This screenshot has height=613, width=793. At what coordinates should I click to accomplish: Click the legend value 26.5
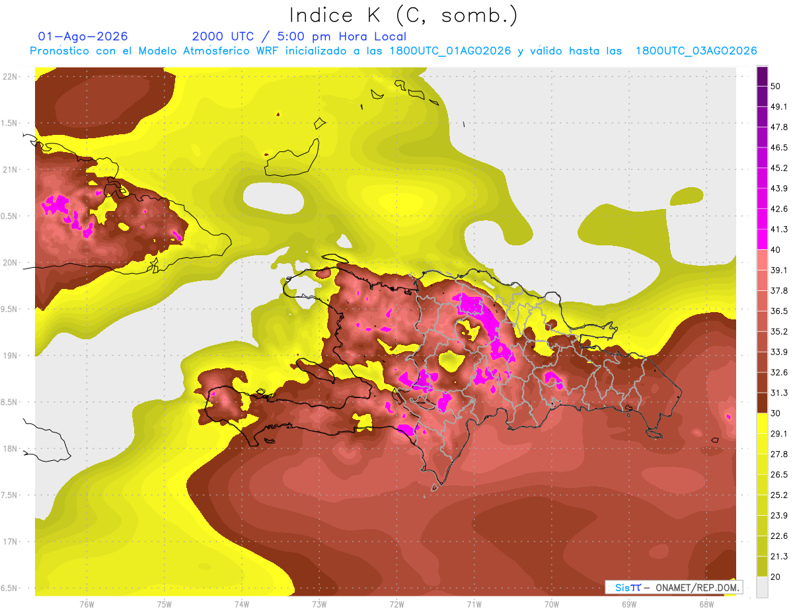pos(779,475)
